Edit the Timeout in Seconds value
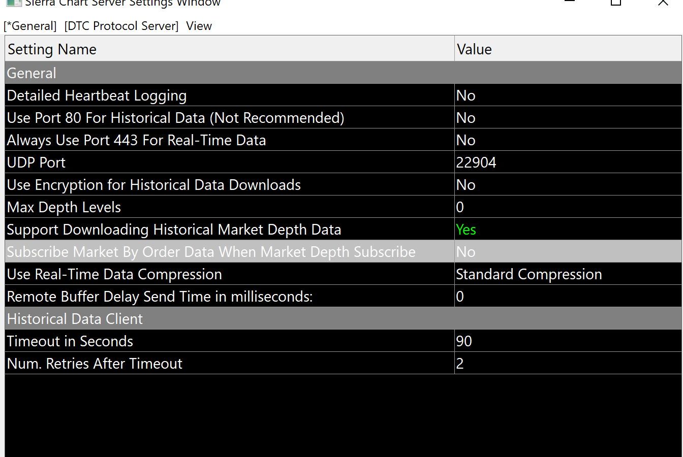 (464, 341)
